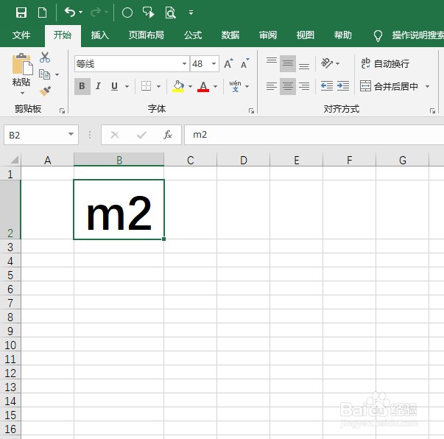Select row 5 header
Image resolution: width=444 pixels, height=439 pixels.
pos(10,275)
